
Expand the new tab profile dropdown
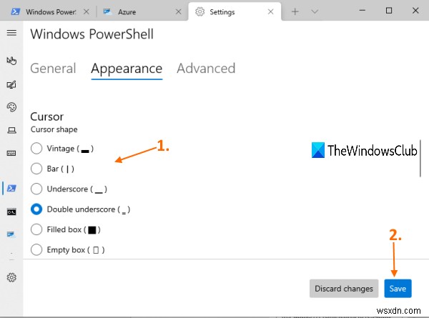[315, 11]
